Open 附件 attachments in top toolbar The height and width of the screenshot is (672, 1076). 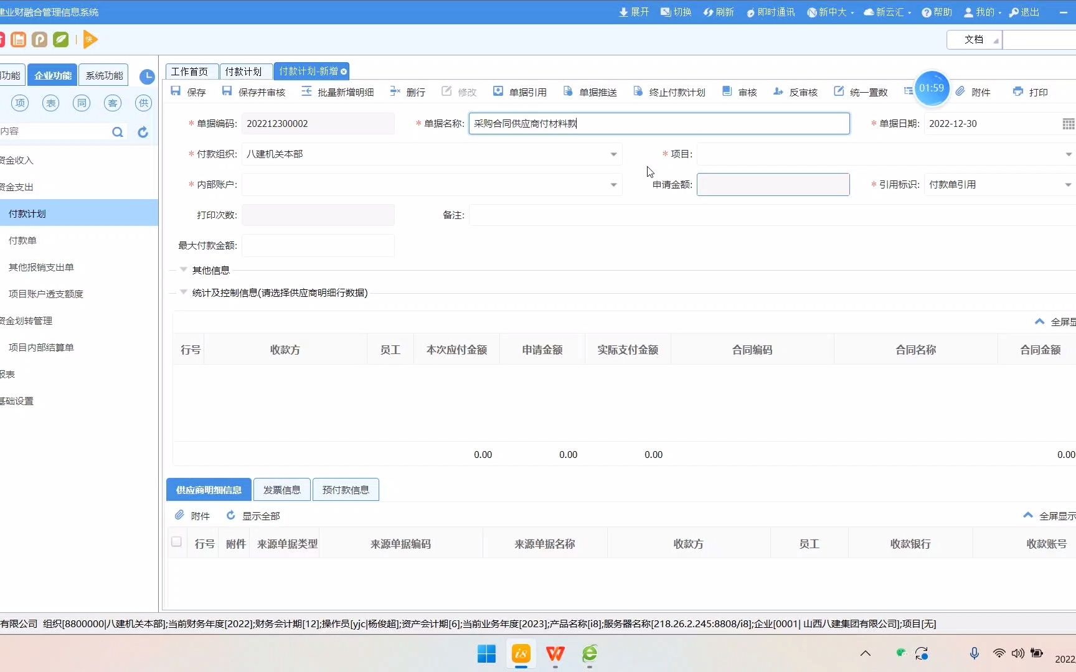coord(973,92)
